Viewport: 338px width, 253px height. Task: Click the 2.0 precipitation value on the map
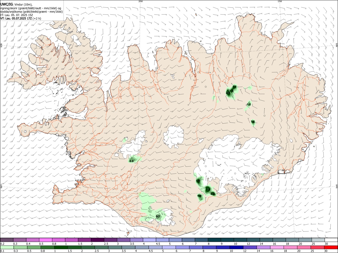(213, 194)
